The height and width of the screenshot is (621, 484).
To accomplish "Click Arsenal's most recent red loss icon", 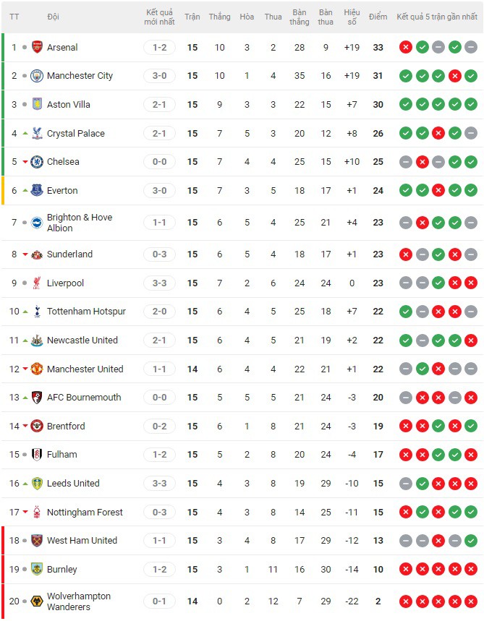I will click(x=404, y=47).
